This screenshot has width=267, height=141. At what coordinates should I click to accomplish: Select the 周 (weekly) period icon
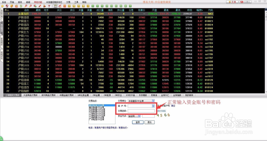pos(74,6)
